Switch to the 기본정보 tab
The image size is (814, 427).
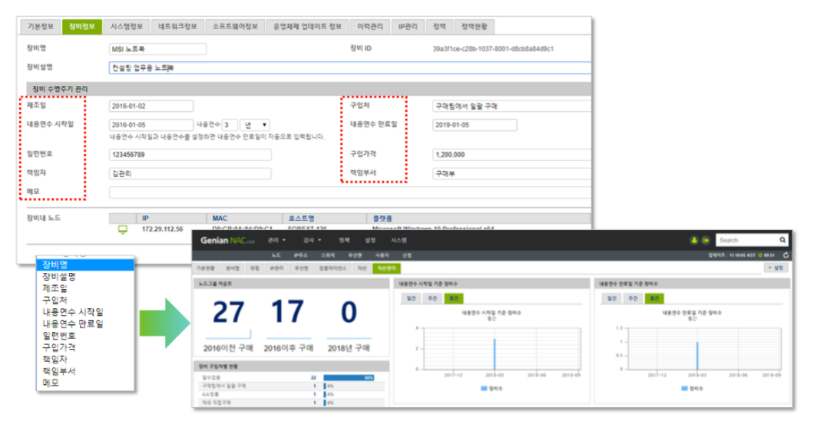[x=41, y=26]
